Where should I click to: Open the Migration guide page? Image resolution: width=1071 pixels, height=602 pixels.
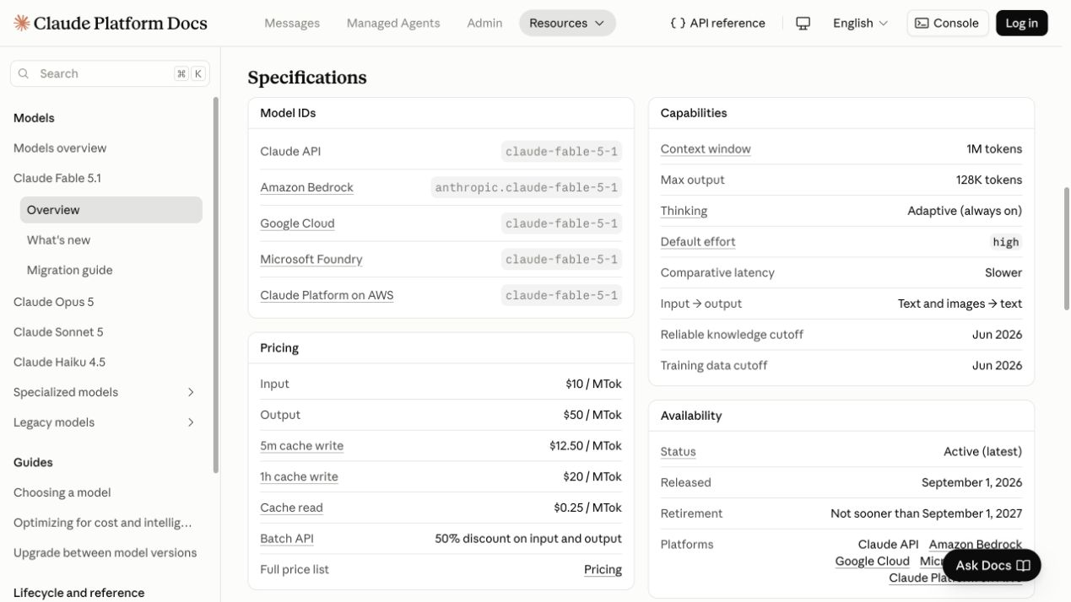69,270
